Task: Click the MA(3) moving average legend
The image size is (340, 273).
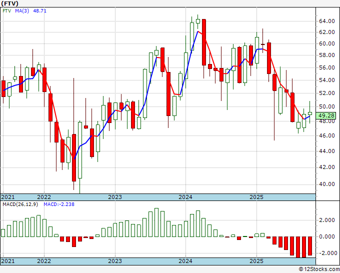Action: click(x=22, y=11)
